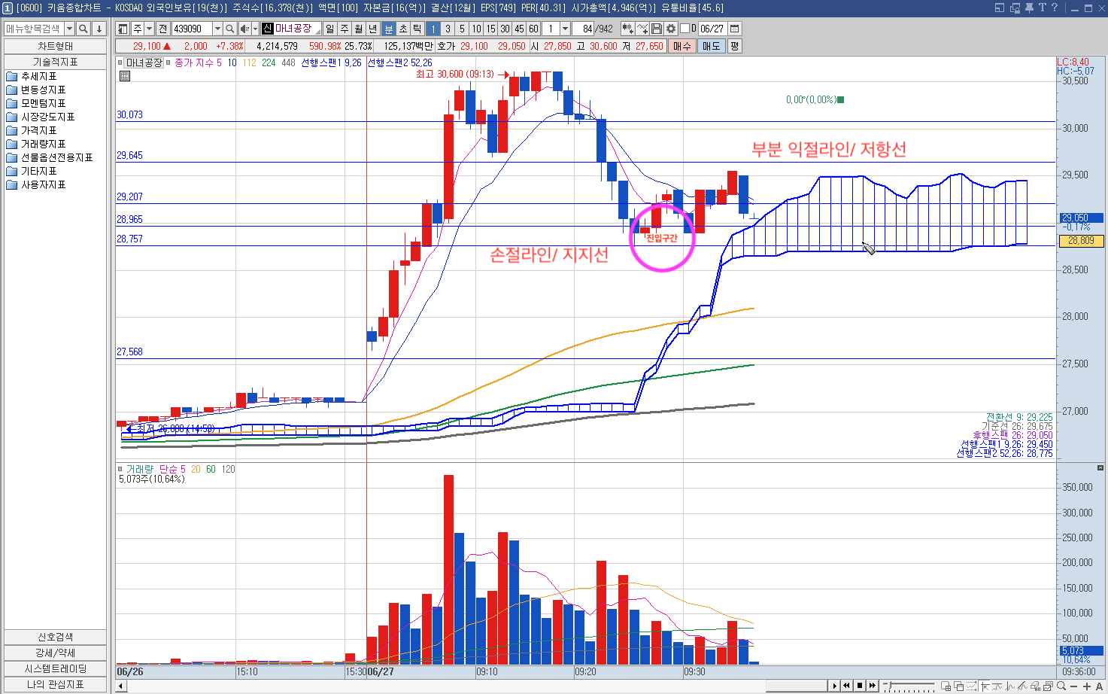This screenshot has width=1108, height=694.
Task: Open the 차트형태 tab in left panel
Action: [55, 46]
